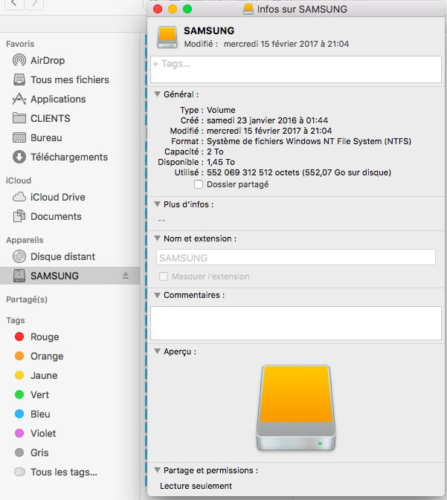Click the Tous mes fichiers sidebar icon
Screen dimensions: 447x500
tap(19, 79)
